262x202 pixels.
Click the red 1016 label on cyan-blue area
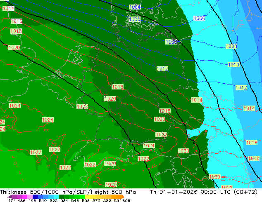[x=252, y=143]
